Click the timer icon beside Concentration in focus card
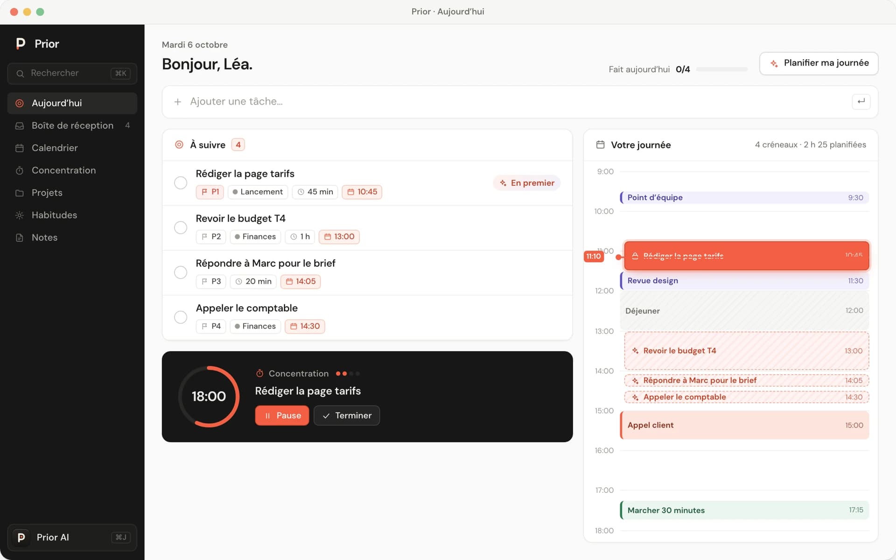 (x=259, y=373)
